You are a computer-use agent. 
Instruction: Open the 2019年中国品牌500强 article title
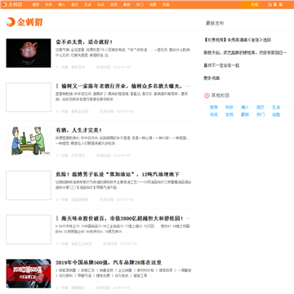coord(109,263)
